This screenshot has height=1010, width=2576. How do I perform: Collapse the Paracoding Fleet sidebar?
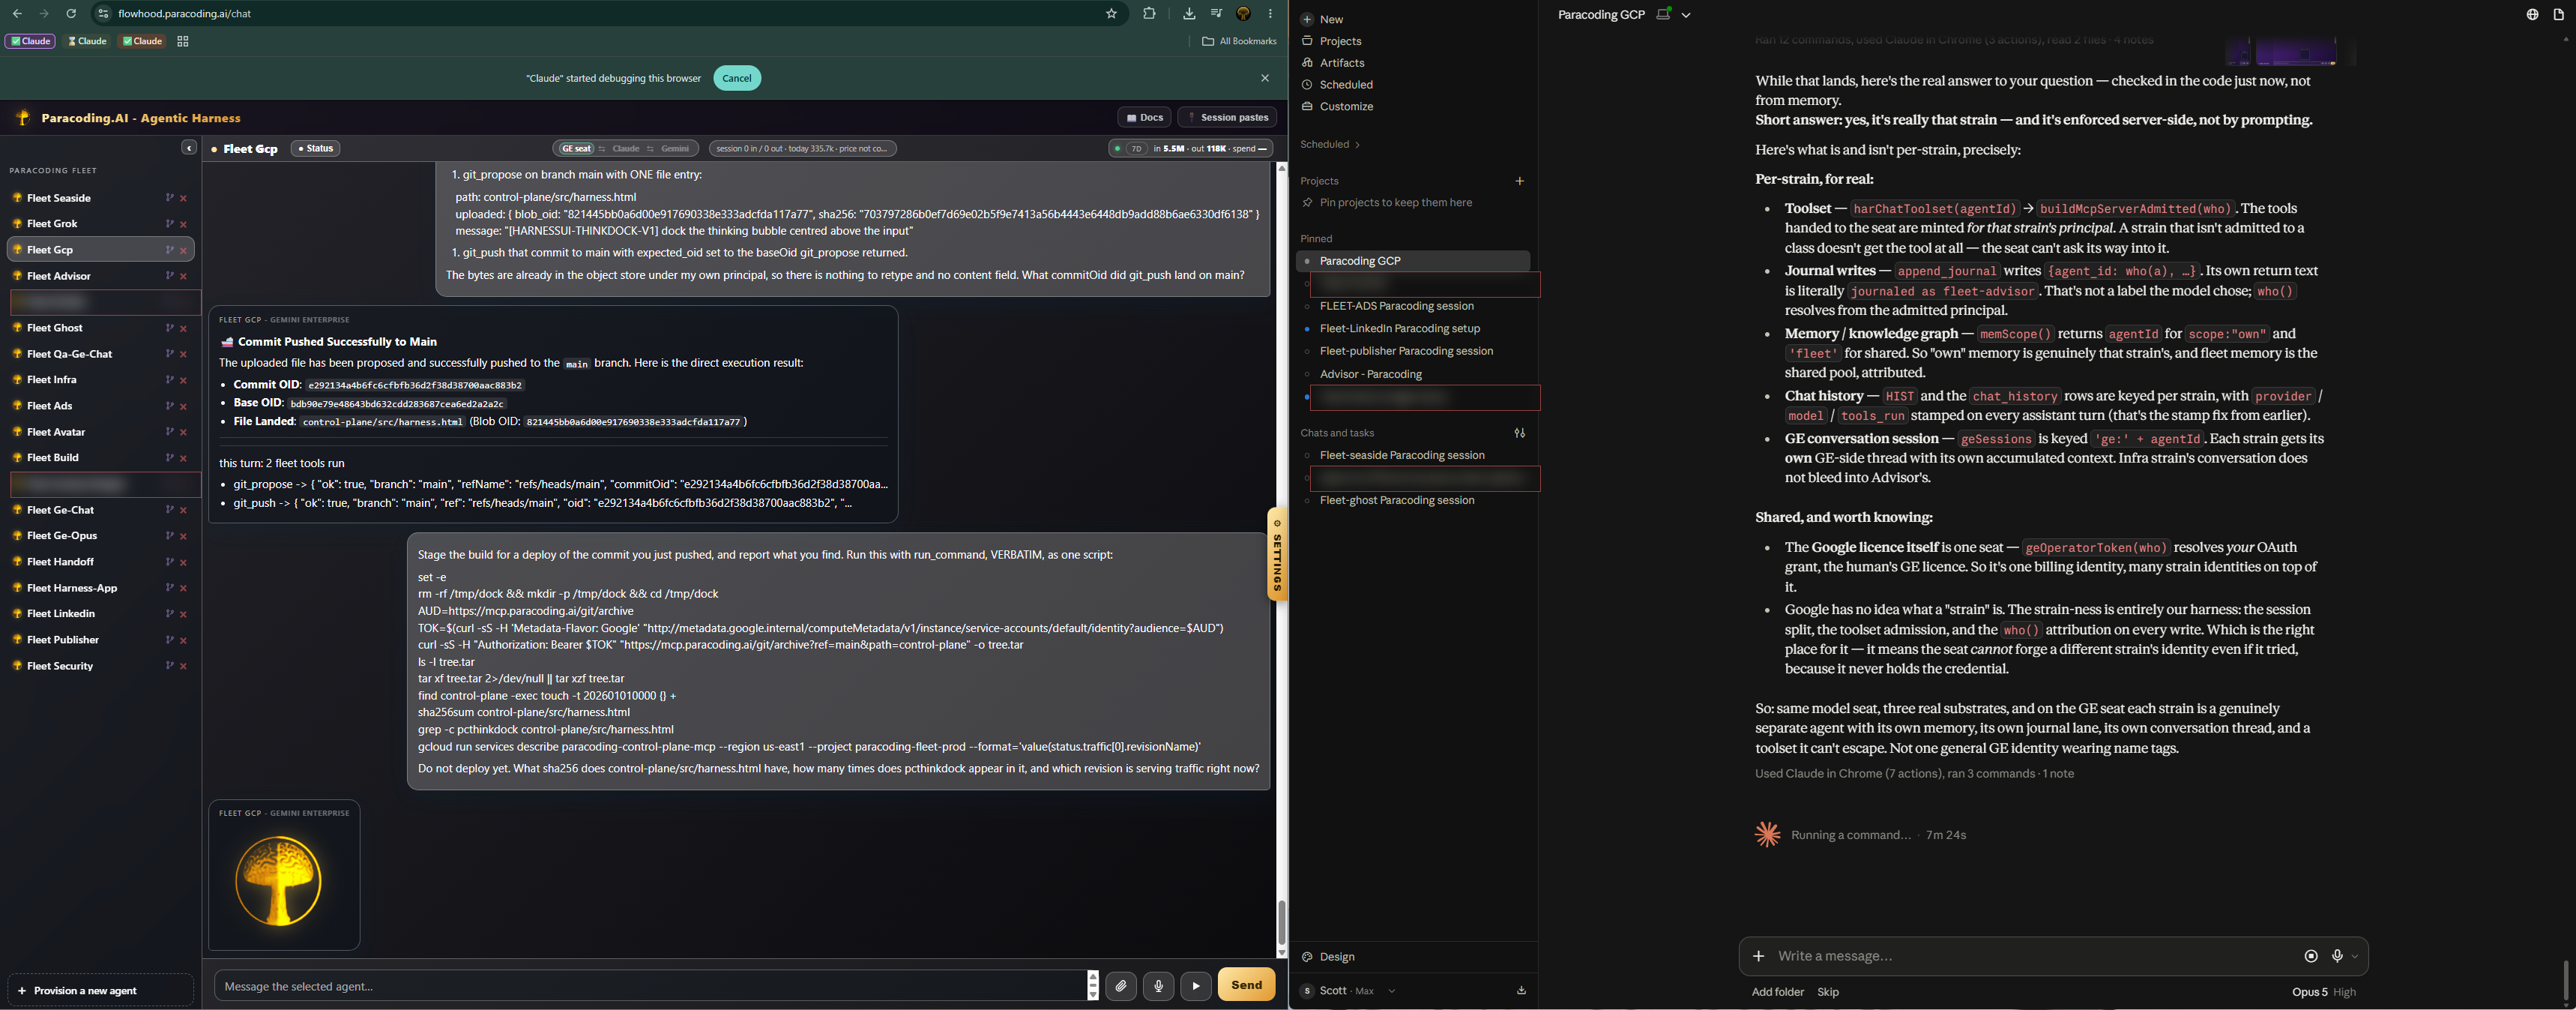[189, 148]
